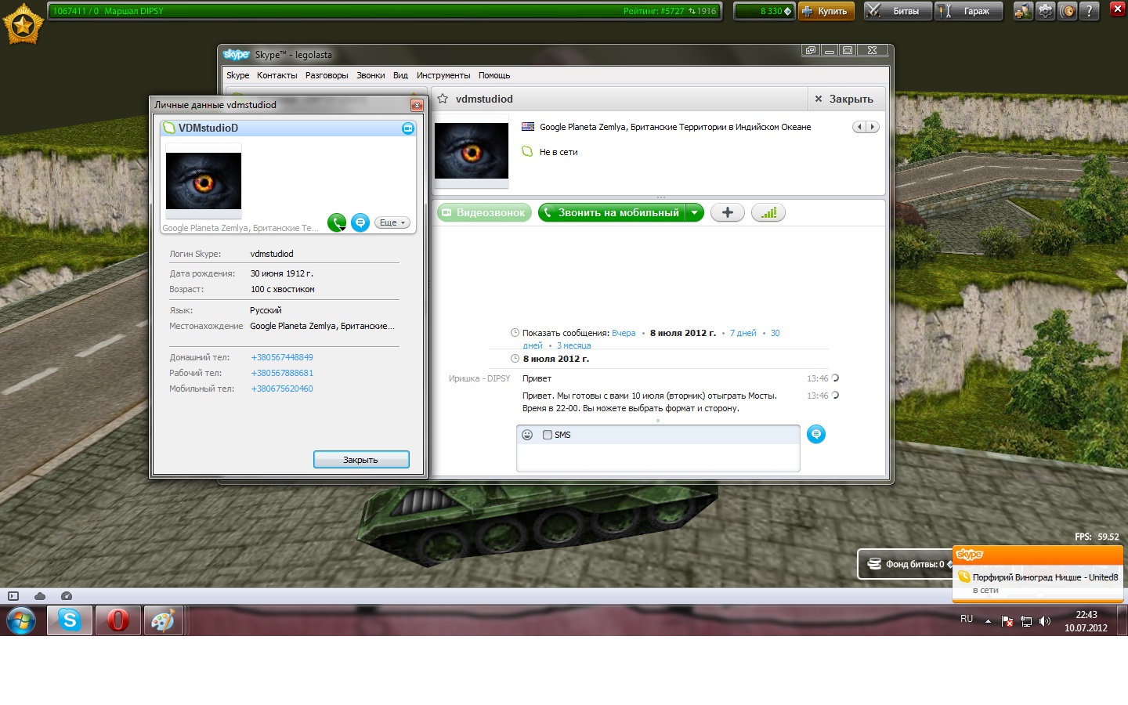Viewport: 1128px width, 705px height.
Task: Show messages from 7 дней
Action: coord(743,333)
